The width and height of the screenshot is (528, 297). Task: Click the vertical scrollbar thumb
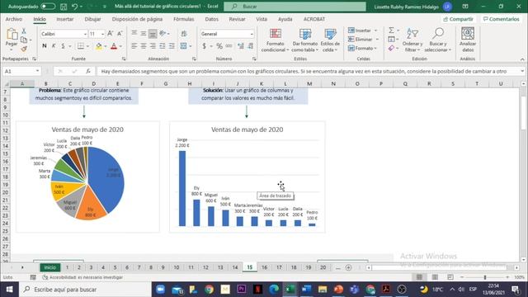(523, 112)
